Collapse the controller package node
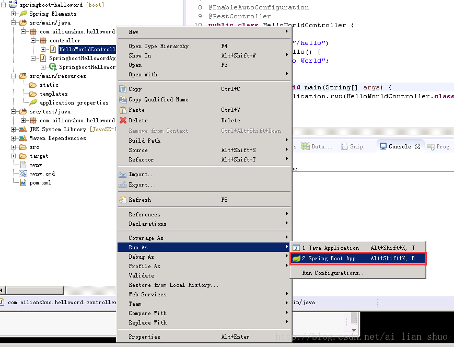 pos(33,40)
